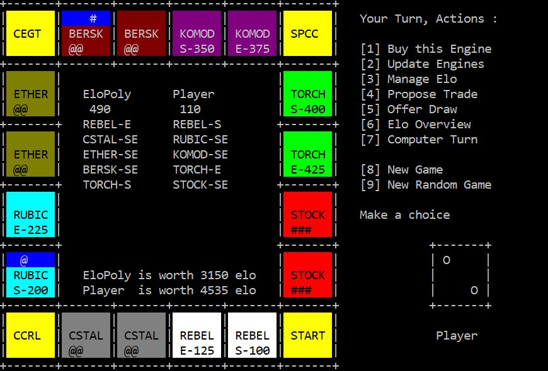548x371 pixels.
Task: Click the TORCH-S entry
Action: click(107, 185)
